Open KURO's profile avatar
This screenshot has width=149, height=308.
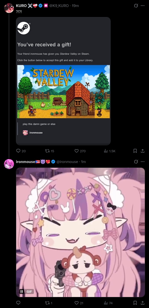pos(9,8)
